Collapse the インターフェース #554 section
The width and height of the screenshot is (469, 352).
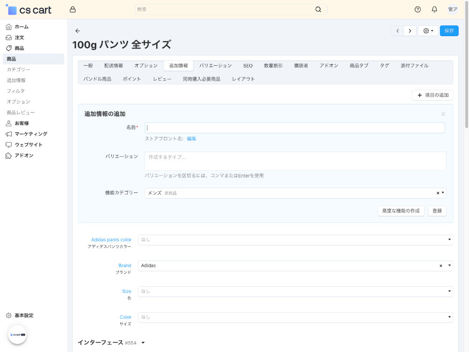143,343
